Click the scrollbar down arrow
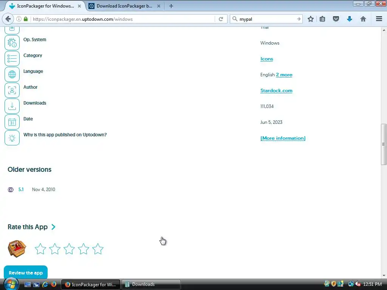Viewport: 387px width, 290px height. point(384,276)
